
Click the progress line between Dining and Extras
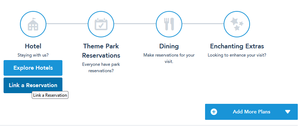pyautogui.click(x=203, y=24)
